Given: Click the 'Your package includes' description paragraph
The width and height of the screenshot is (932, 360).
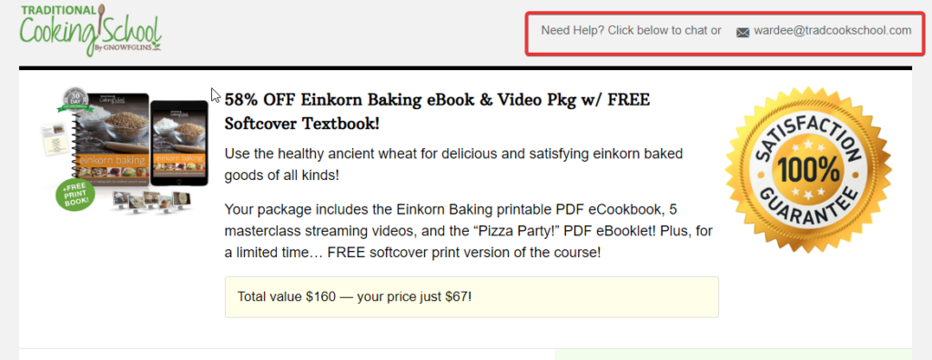Looking at the screenshot, I should [x=462, y=231].
